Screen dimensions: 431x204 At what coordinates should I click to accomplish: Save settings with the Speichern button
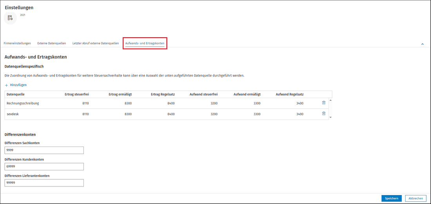pyautogui.click(x=391, y=198)
